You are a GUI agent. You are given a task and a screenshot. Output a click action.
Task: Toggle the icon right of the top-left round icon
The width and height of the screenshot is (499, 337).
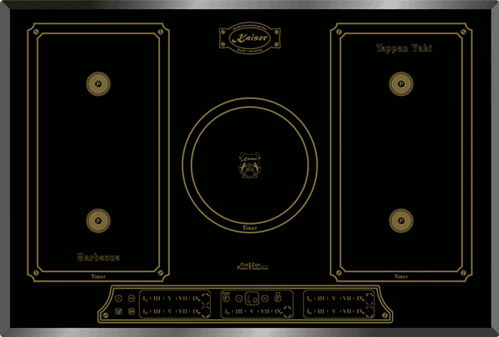[131, 298]
